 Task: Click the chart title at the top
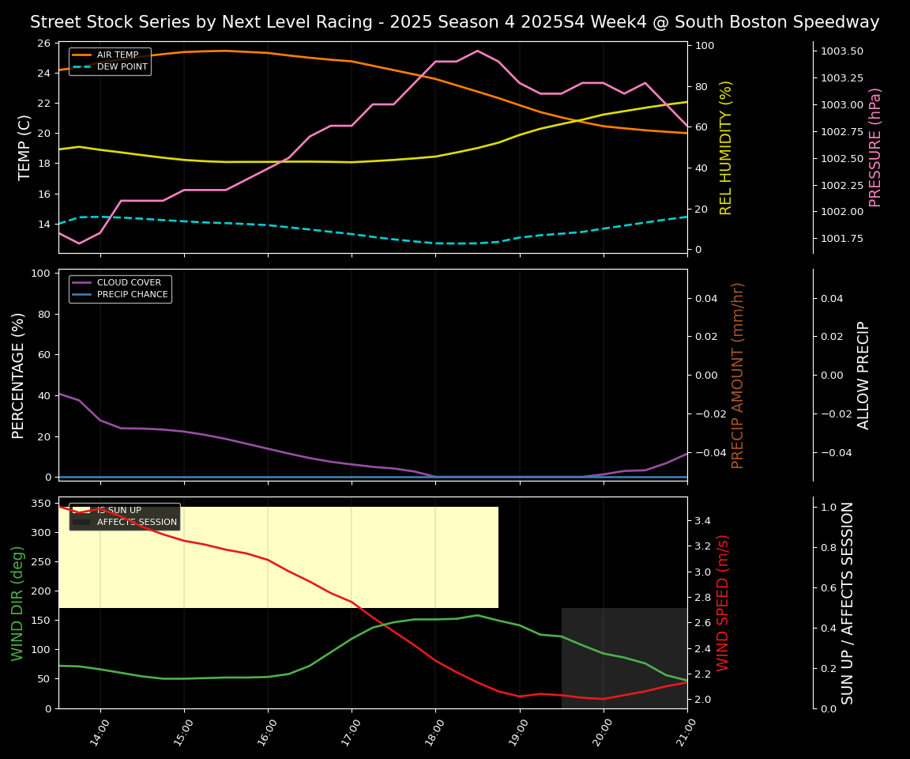point(454,22)
